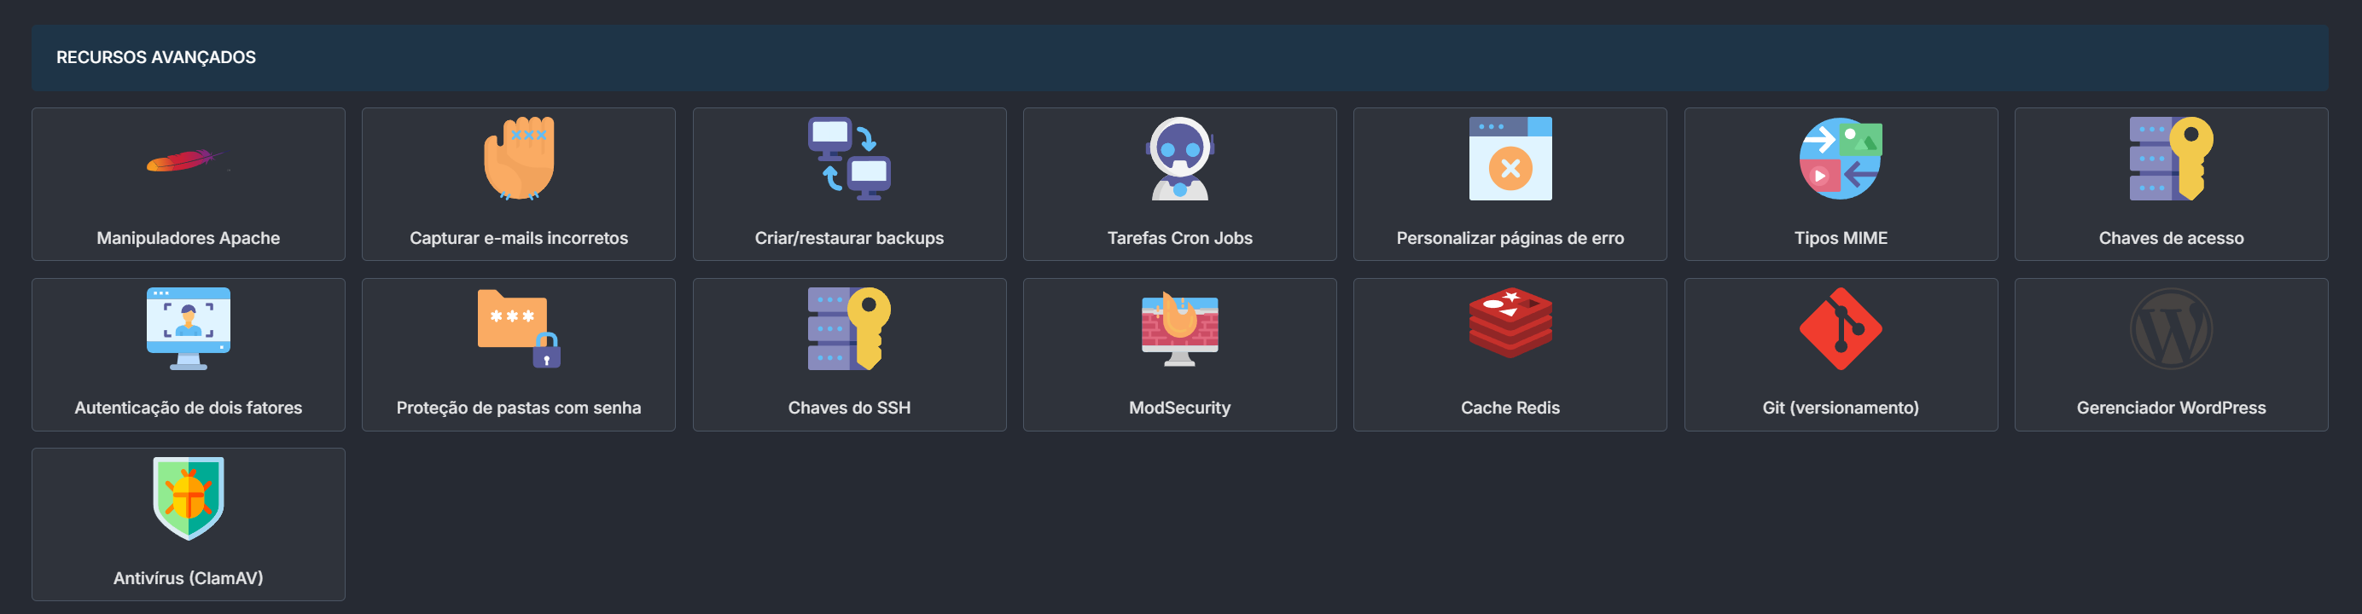
Task: Collapse the Recursos Avançados section header
Action: [1179, 58]
